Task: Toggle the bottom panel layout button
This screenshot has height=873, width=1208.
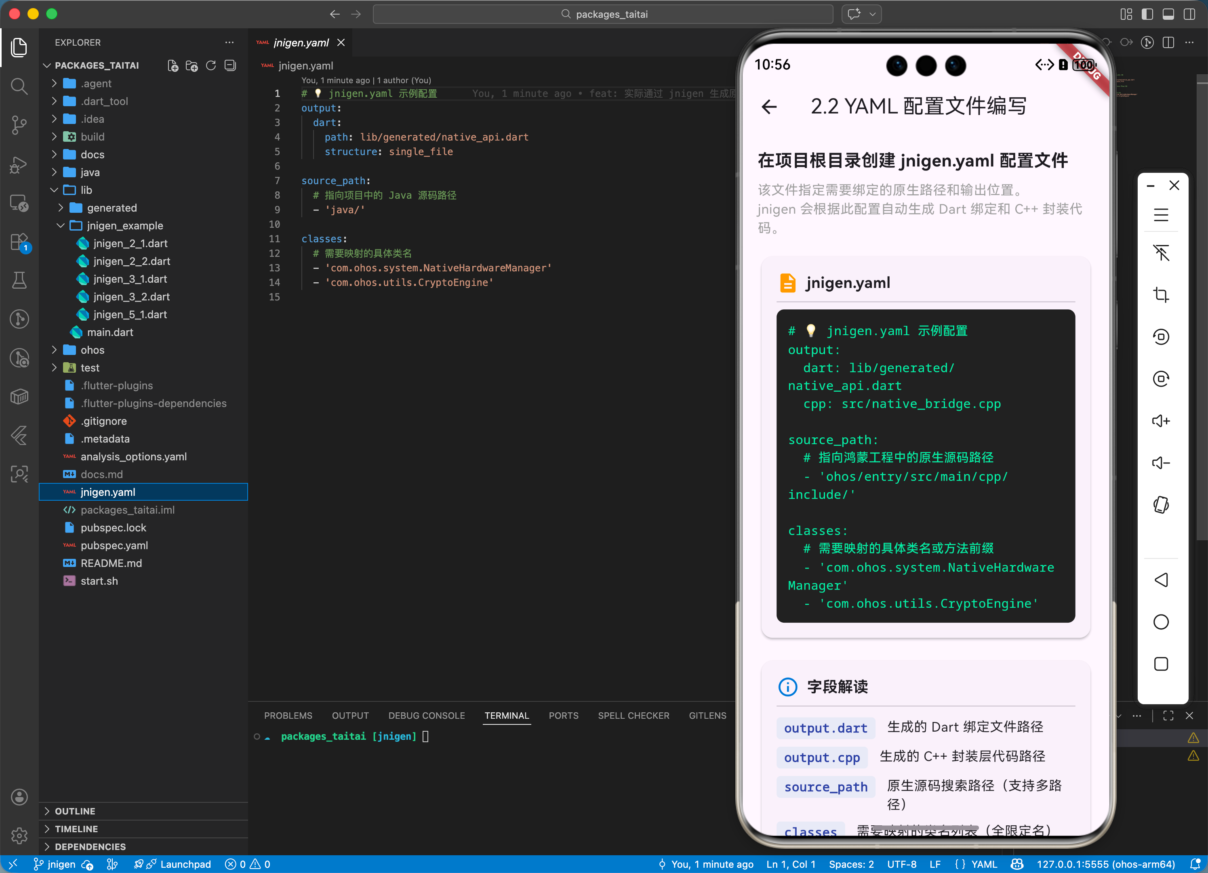Action: pos(1168,15)
